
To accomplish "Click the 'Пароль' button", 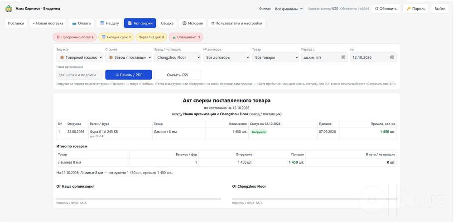I will 416,9.
